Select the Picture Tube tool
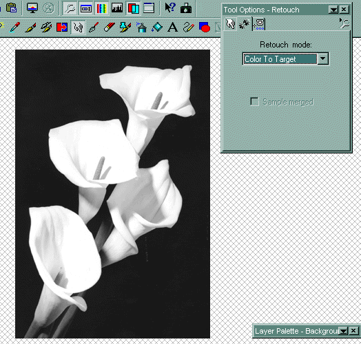The width and height of the screenshot is (361, 344). (x=125, y=27)
